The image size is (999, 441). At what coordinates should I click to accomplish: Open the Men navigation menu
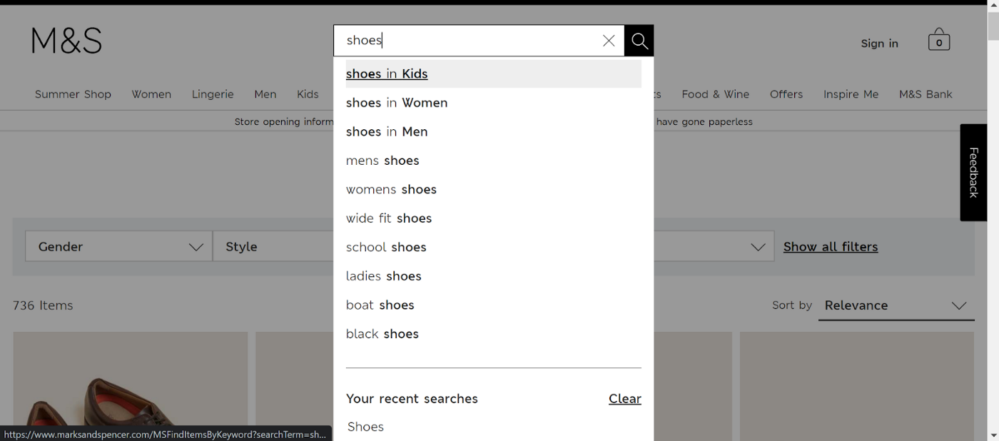[265, 94]
